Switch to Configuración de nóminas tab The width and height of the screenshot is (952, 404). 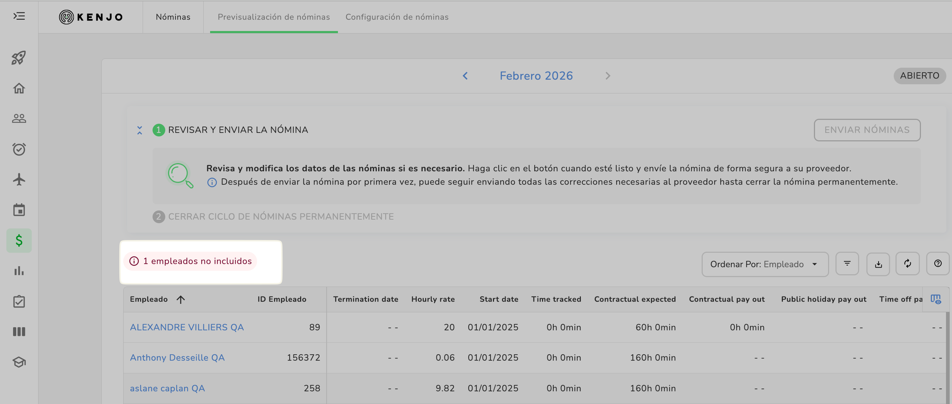click(x=397, y=17)
